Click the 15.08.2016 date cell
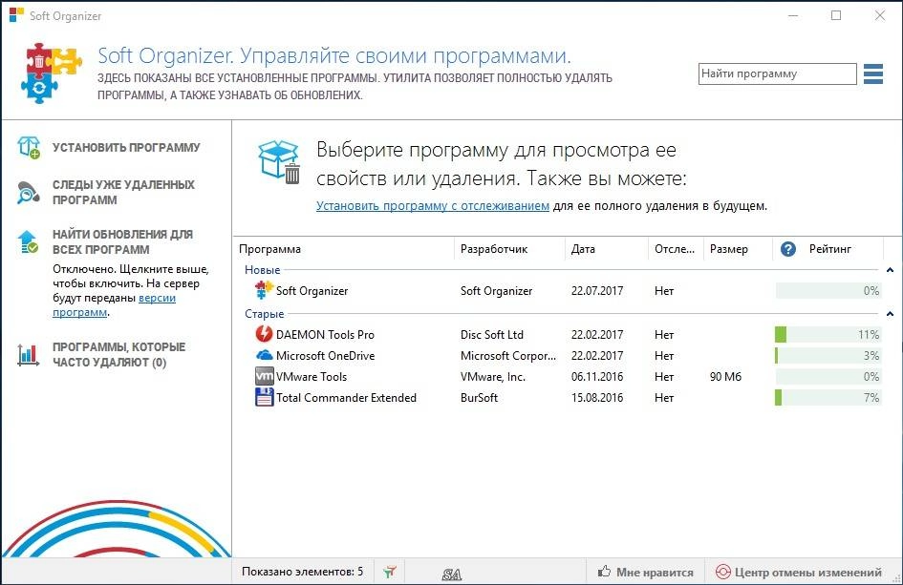The image size is (903, 585). point(596,398)
